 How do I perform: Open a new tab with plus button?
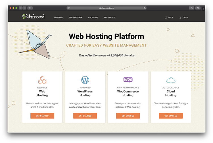tap(203, 9)
